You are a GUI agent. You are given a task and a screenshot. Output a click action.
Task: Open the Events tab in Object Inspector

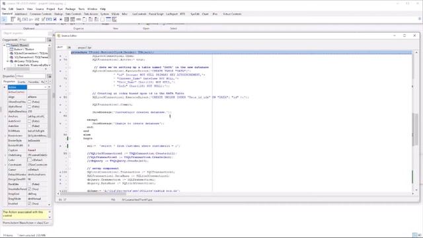click(21, 82)
